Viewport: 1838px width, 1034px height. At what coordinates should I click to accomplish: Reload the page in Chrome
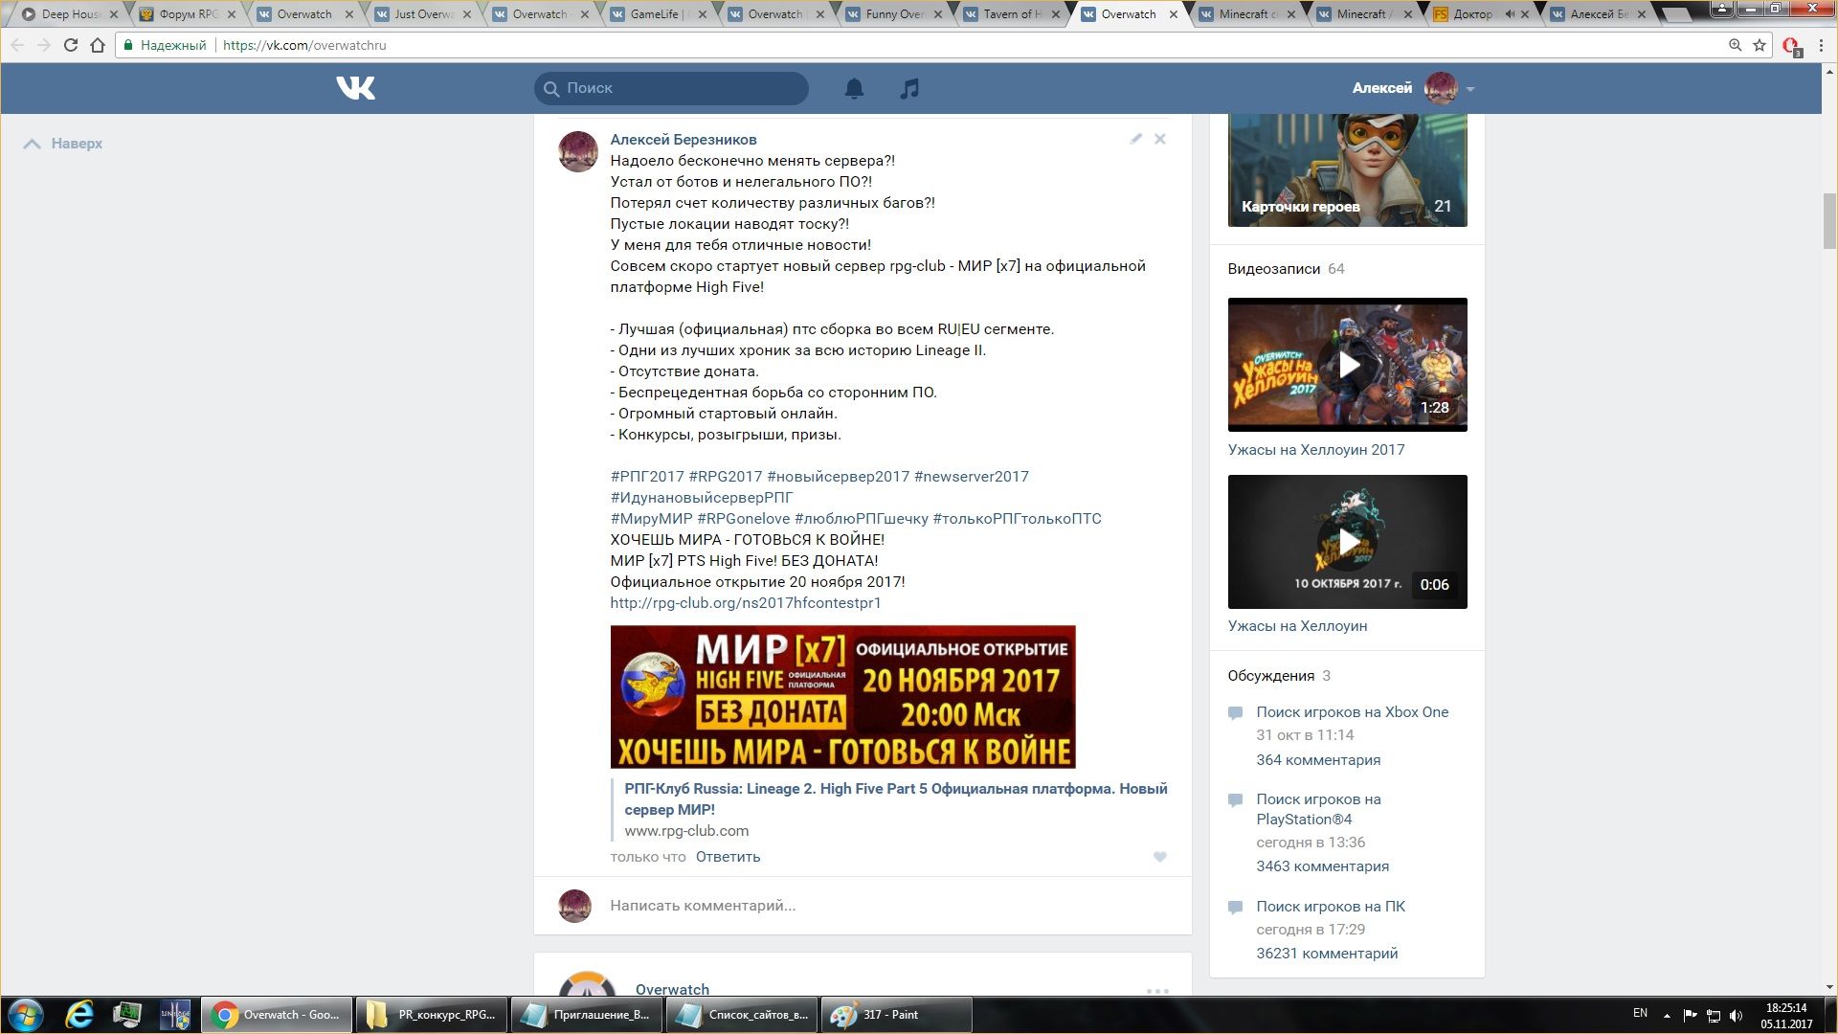tap(70, 45)
